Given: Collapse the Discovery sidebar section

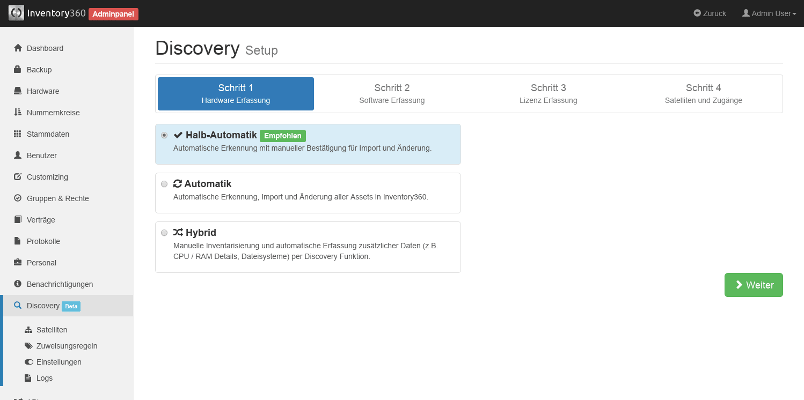Looking at the screenshot, I should (43, 306).
